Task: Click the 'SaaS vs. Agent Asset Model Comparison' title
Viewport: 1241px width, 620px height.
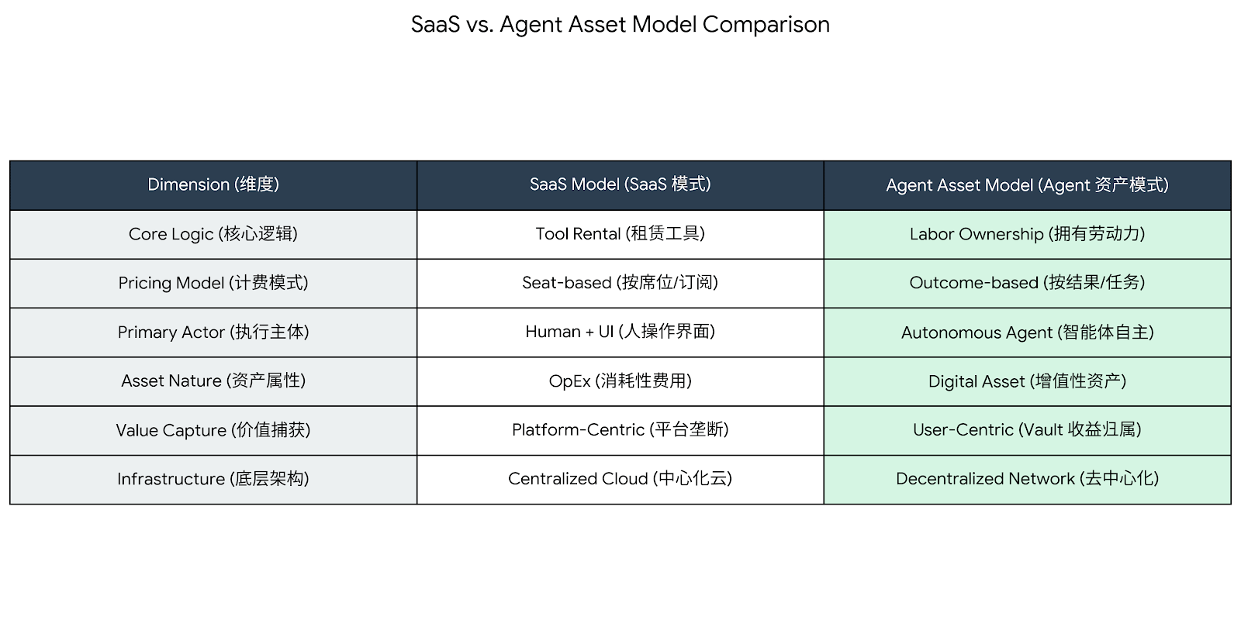Action: 620,25
